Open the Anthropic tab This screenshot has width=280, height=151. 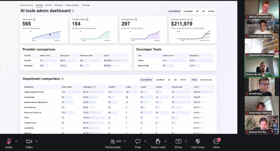tap(59, 5)
